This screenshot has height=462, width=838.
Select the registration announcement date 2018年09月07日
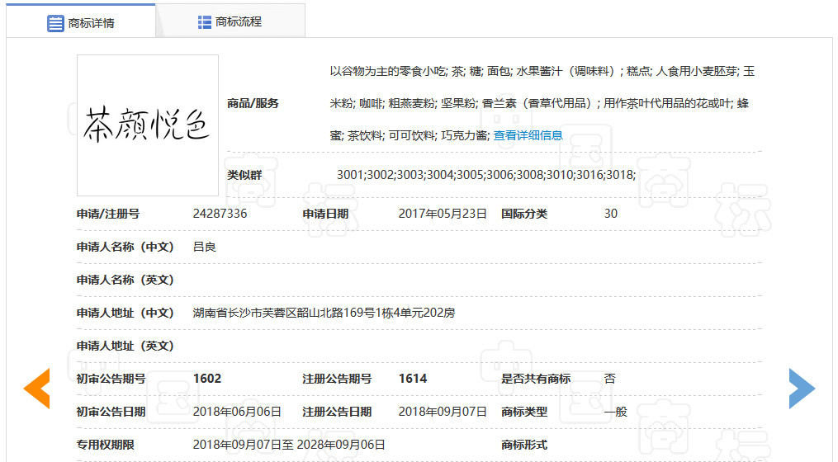click(443, 412)
